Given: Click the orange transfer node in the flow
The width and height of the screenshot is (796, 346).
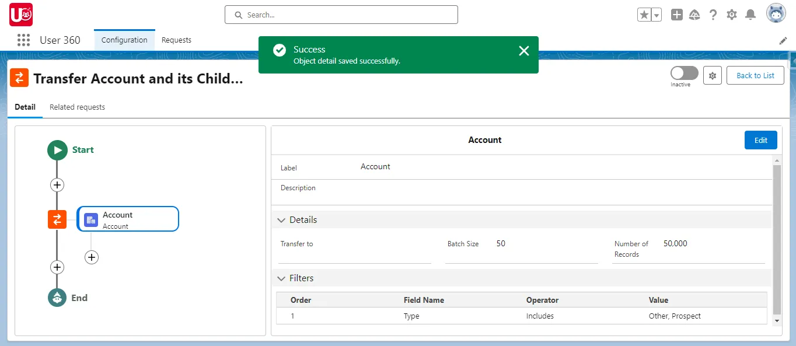Looking at the screenshot, I should pos(57,219).
